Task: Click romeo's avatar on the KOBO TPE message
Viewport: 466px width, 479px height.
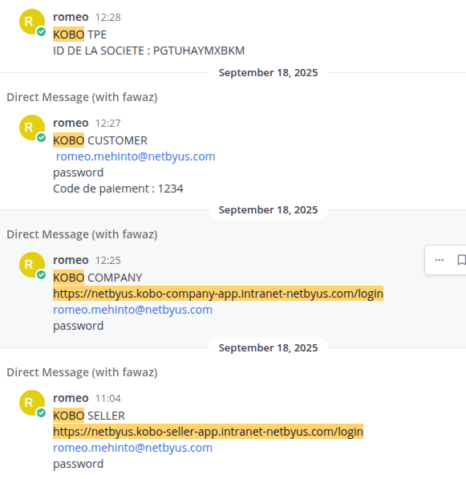Action: [32, 22]
